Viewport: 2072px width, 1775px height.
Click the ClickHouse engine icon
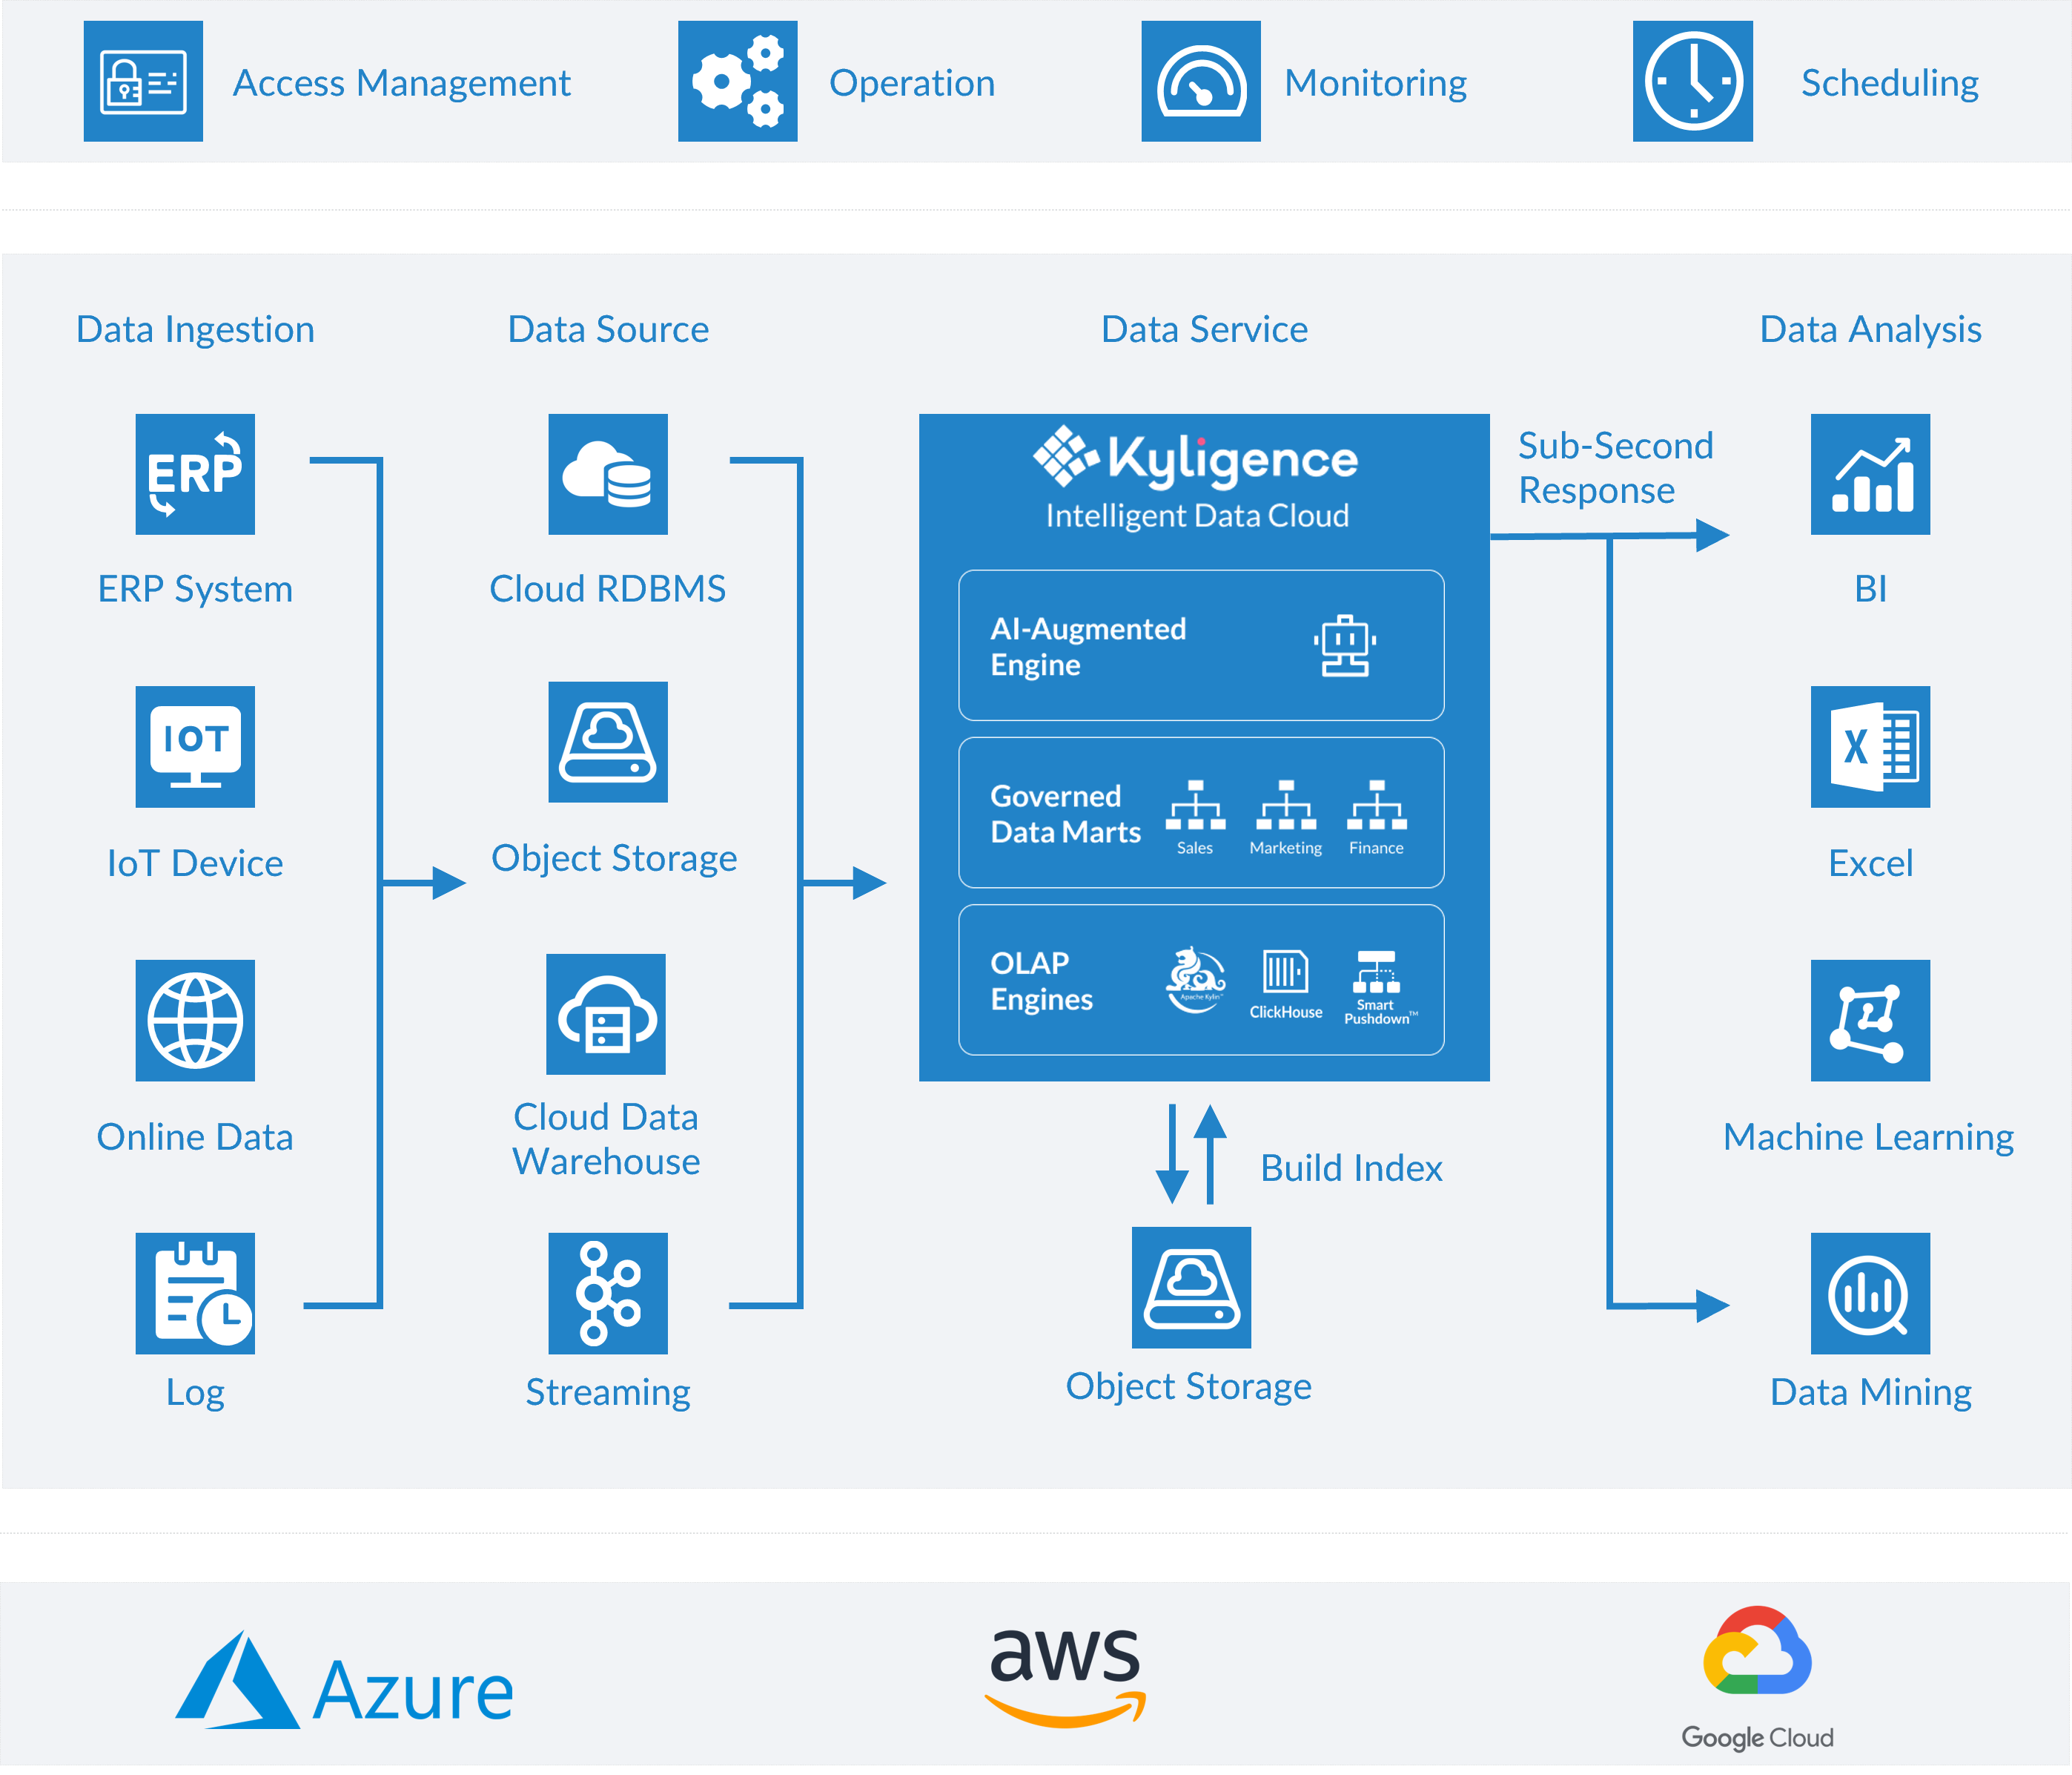[1285, 970]
